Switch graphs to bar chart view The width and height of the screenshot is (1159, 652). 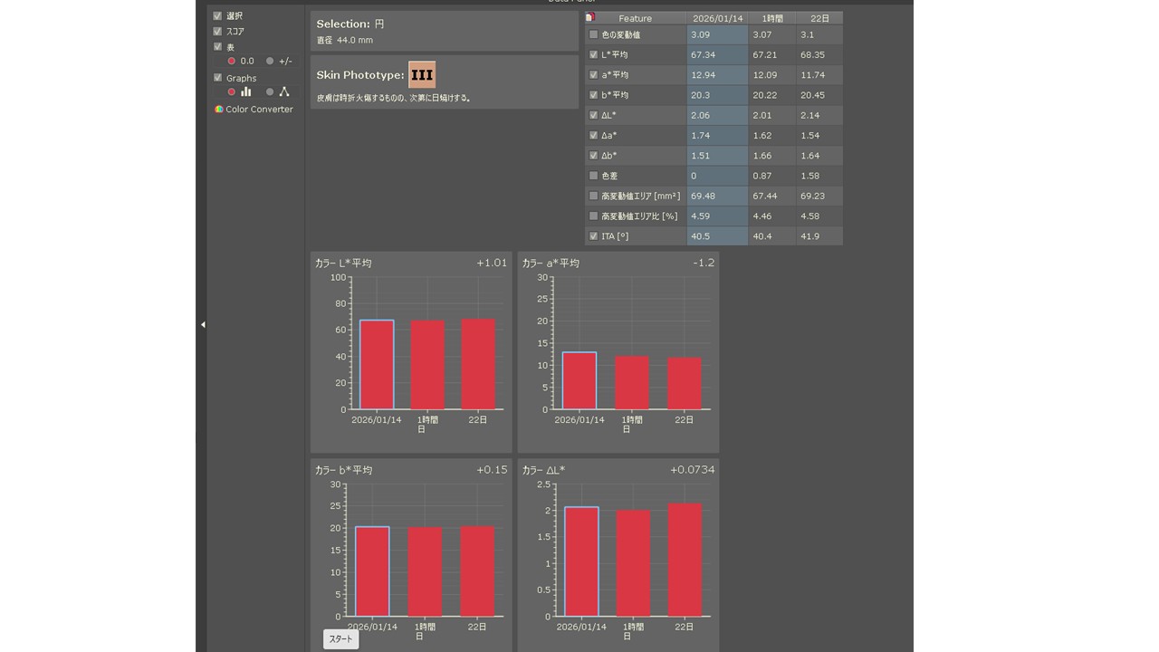click(245, 92)
